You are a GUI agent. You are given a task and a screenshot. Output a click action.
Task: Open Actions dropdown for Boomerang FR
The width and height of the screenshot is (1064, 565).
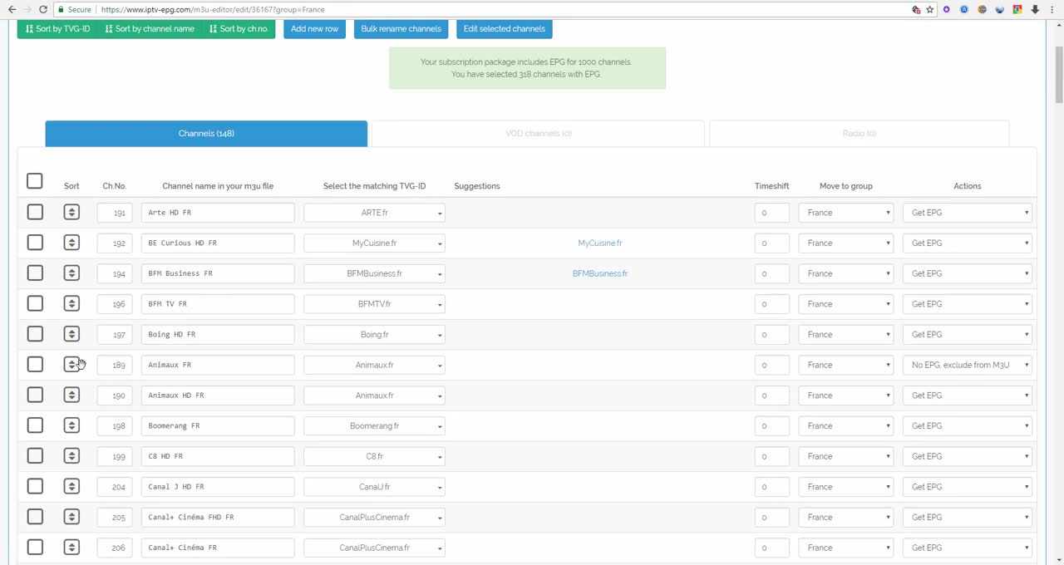(x=968, y=425)
